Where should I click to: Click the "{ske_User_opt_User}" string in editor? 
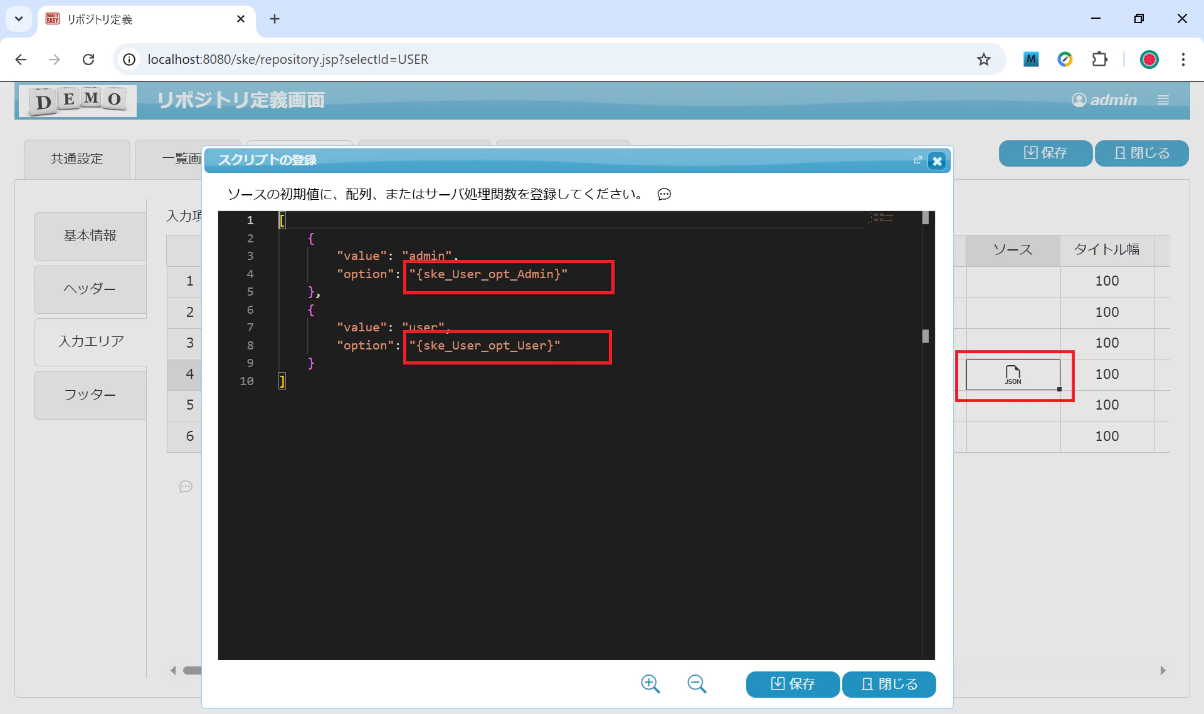(x=485, y=346)
